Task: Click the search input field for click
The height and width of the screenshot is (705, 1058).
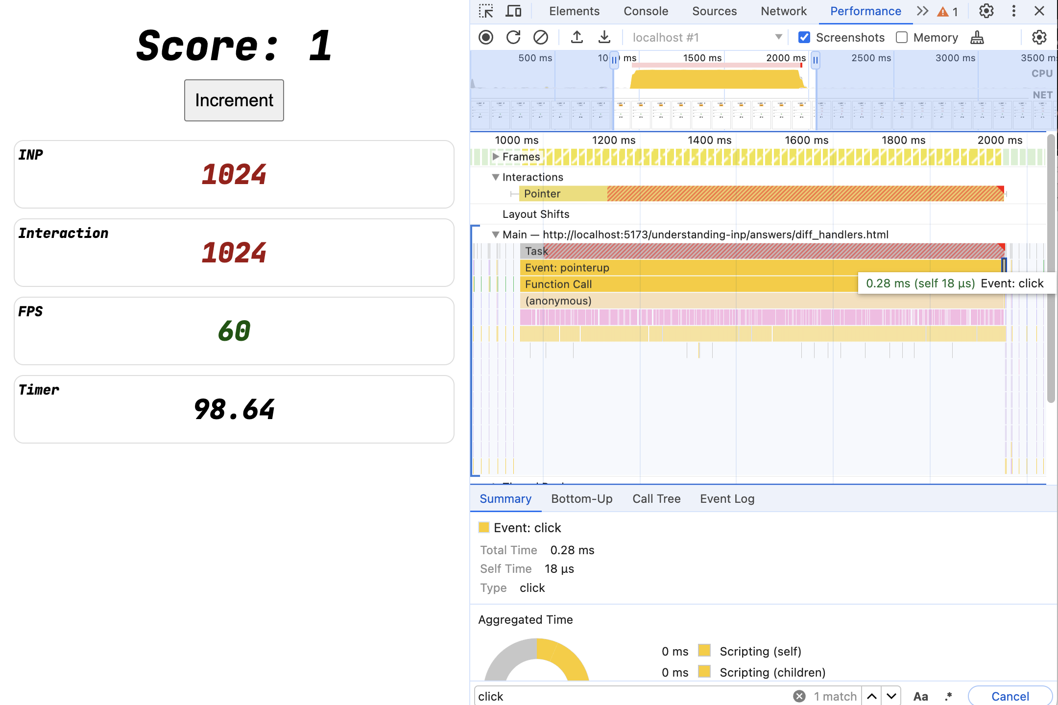Action: click(x=629, y=696)
